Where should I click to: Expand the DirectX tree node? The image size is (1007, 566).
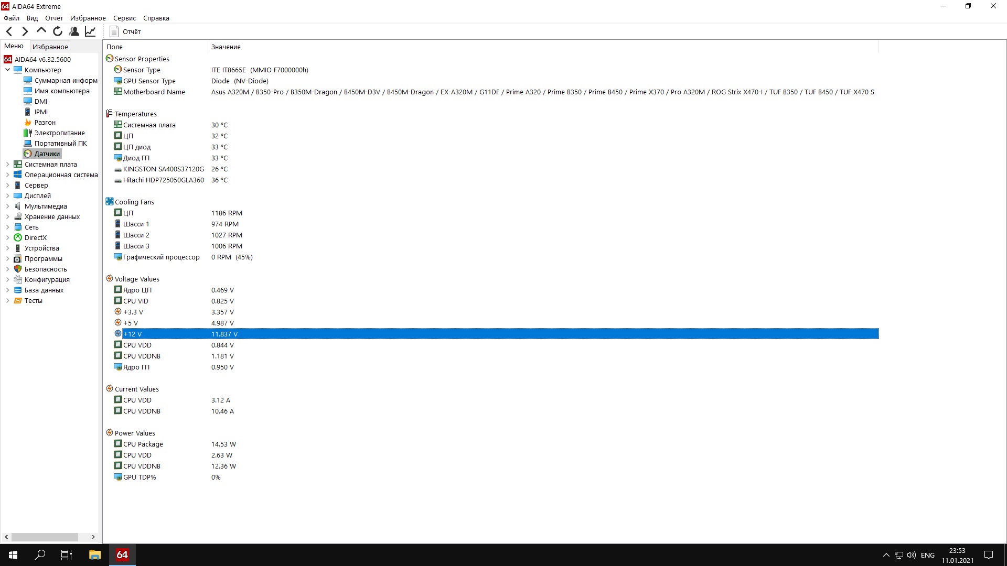7,237
